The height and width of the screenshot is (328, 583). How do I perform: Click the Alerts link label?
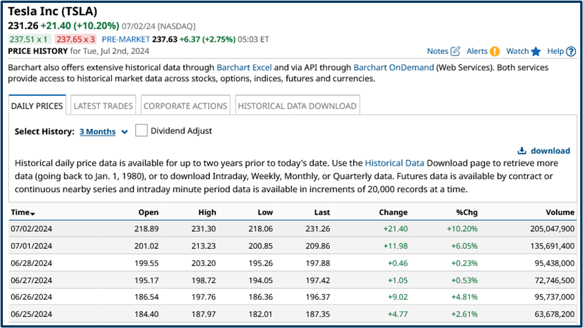click(x=477, y=51)
